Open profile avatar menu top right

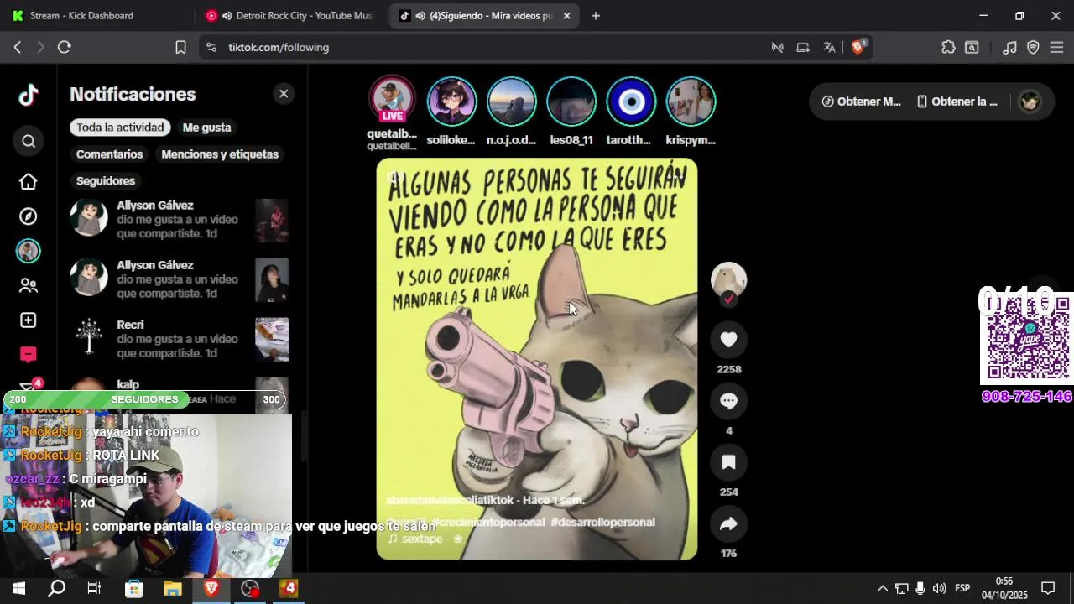1030,102
